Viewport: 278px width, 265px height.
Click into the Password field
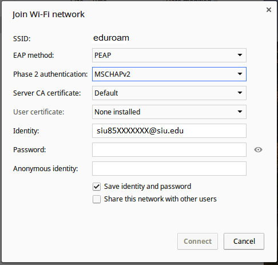(169, 149)
